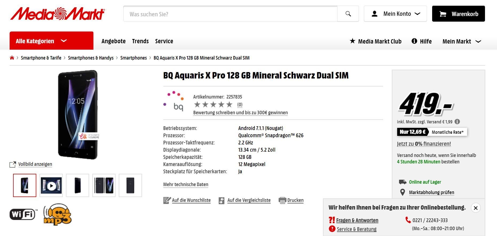Click the shipping info circle icon

(457, 122)
